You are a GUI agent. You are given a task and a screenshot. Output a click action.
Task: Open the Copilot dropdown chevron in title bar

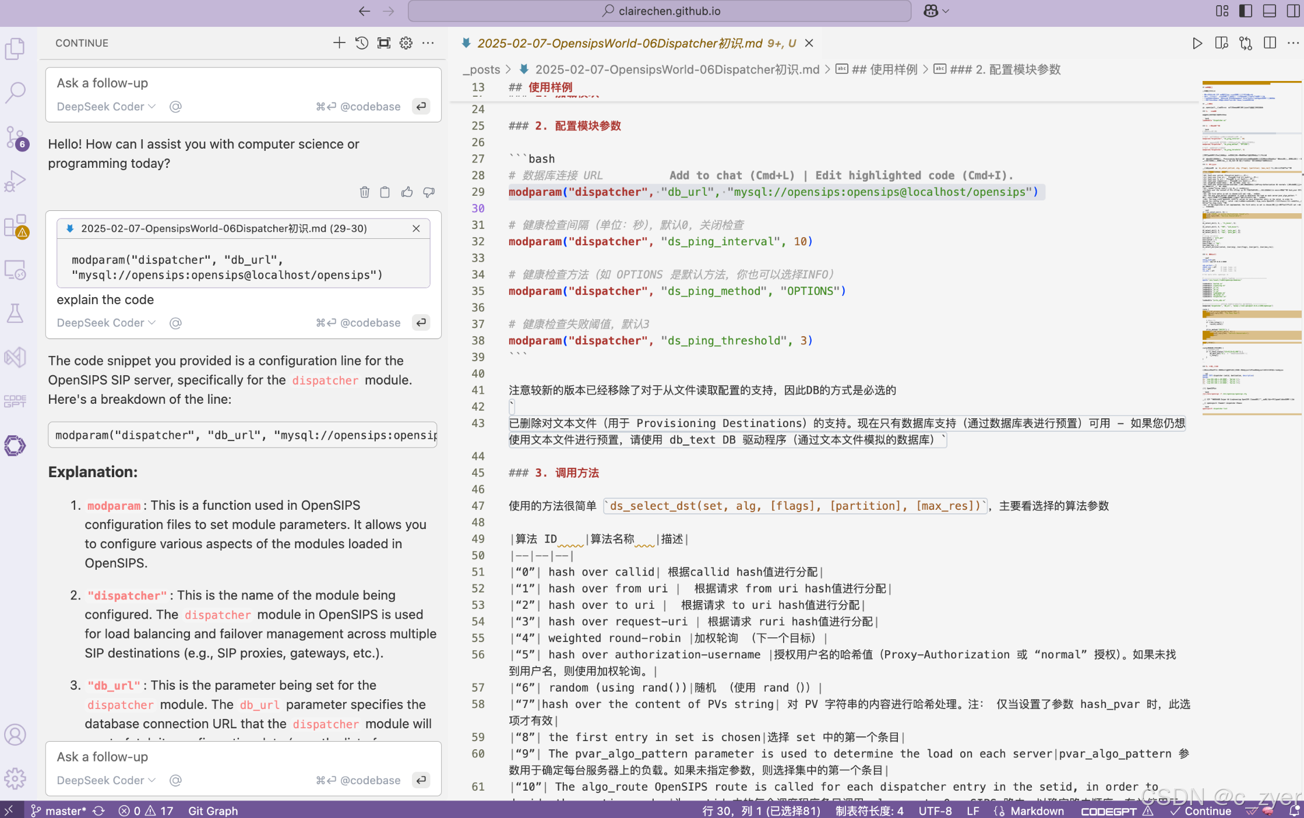946,11
